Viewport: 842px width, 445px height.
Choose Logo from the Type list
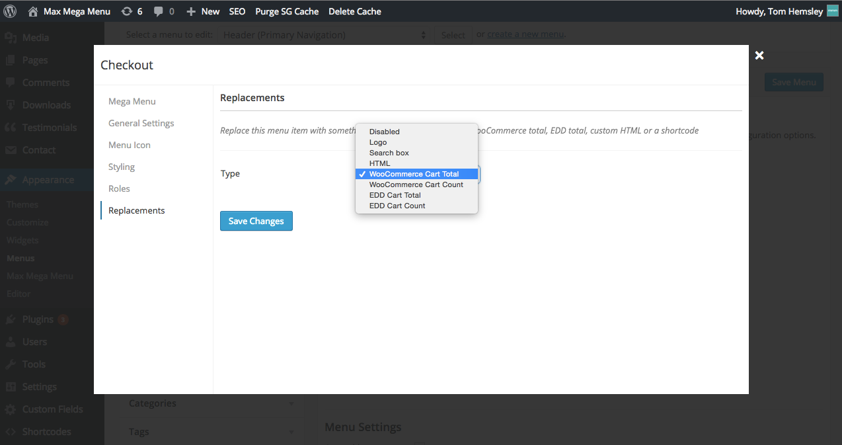pyautogui.click(x=416, y=142)
